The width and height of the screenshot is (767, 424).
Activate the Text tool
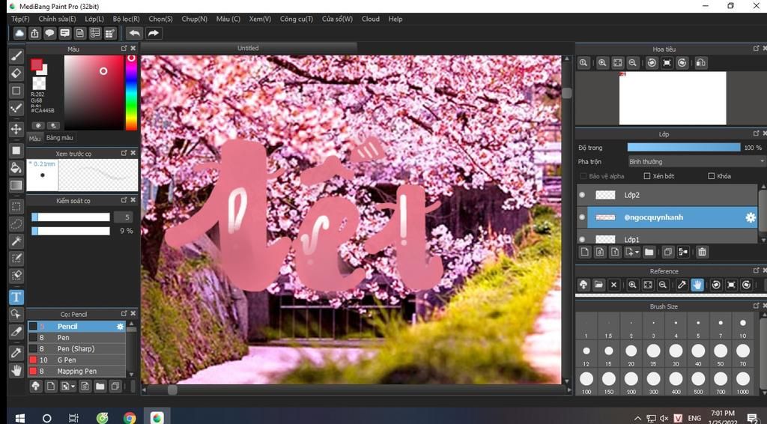[16, 297]
